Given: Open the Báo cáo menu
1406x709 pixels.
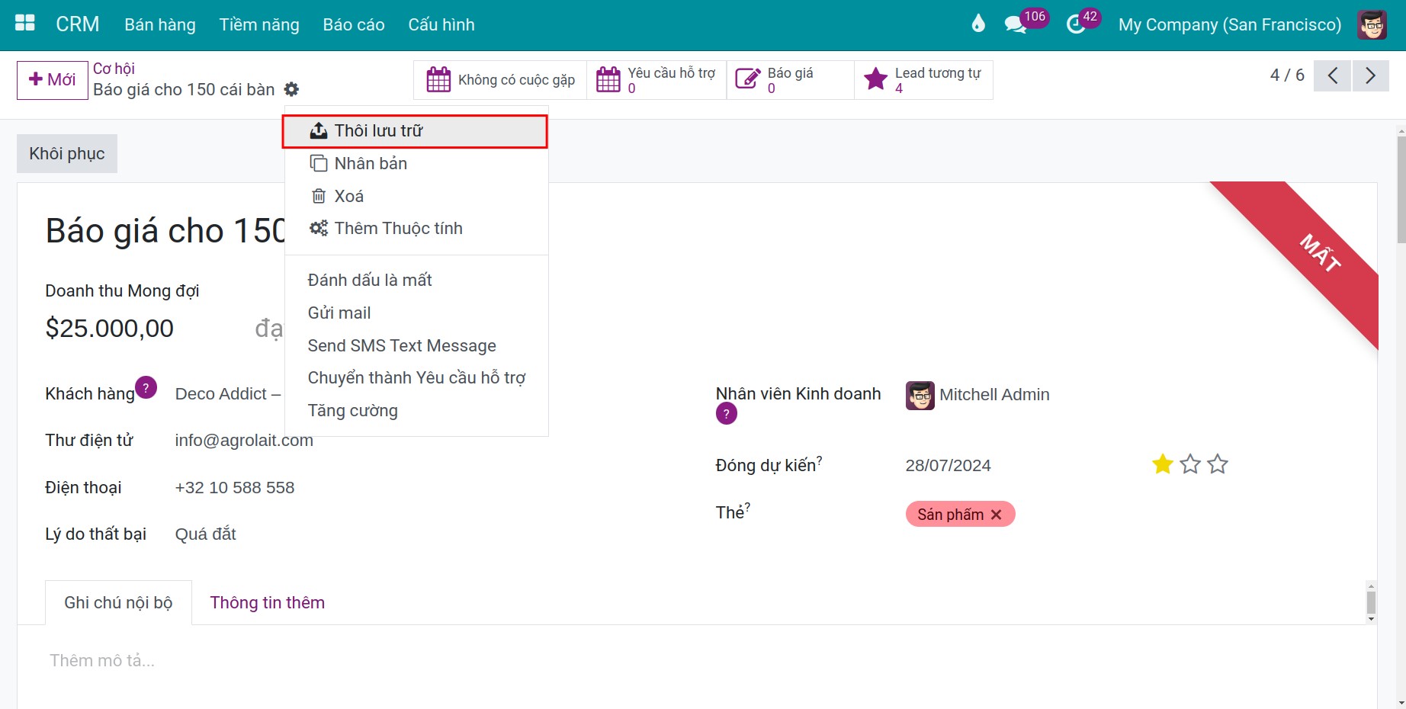Looking at the screenshot, I should pos(354,24).
